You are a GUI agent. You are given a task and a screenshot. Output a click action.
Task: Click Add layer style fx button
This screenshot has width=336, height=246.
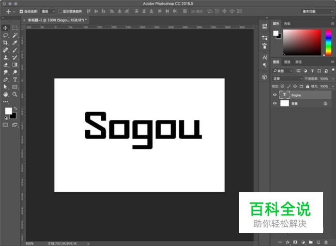[288, 242]
